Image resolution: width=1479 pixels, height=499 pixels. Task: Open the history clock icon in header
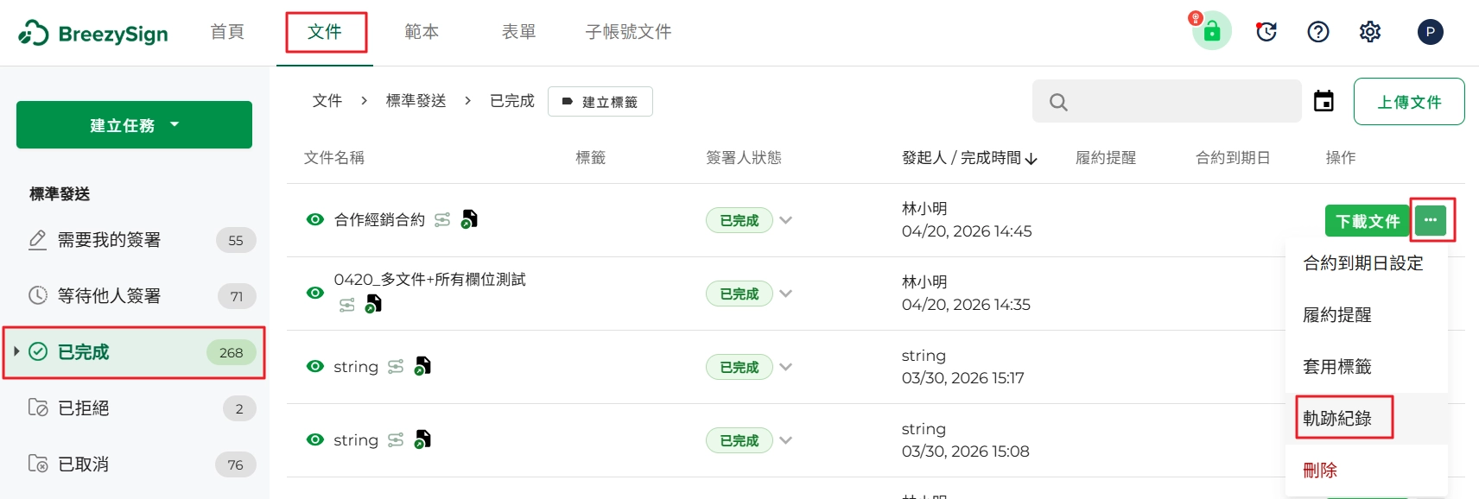pyautogui.click(x=1266, y=32)
